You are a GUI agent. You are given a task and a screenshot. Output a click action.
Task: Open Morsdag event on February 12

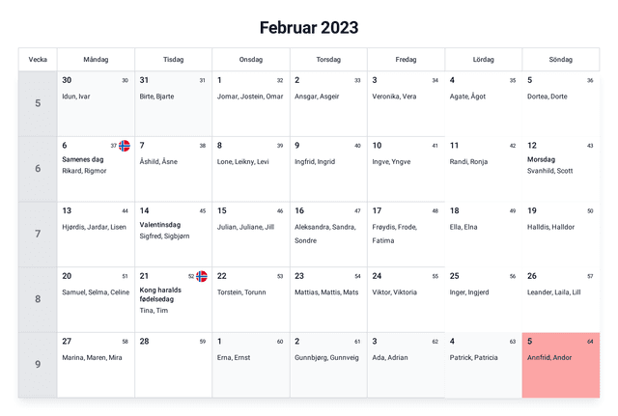coord(541,159)
